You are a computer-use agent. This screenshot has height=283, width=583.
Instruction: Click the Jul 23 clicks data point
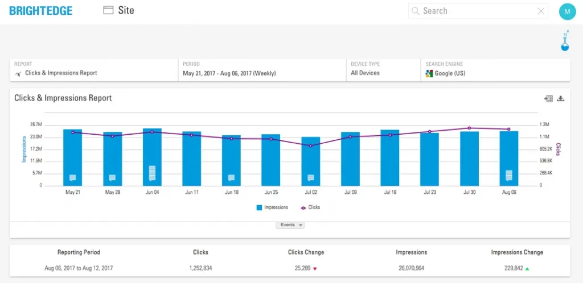click(429, 131)
